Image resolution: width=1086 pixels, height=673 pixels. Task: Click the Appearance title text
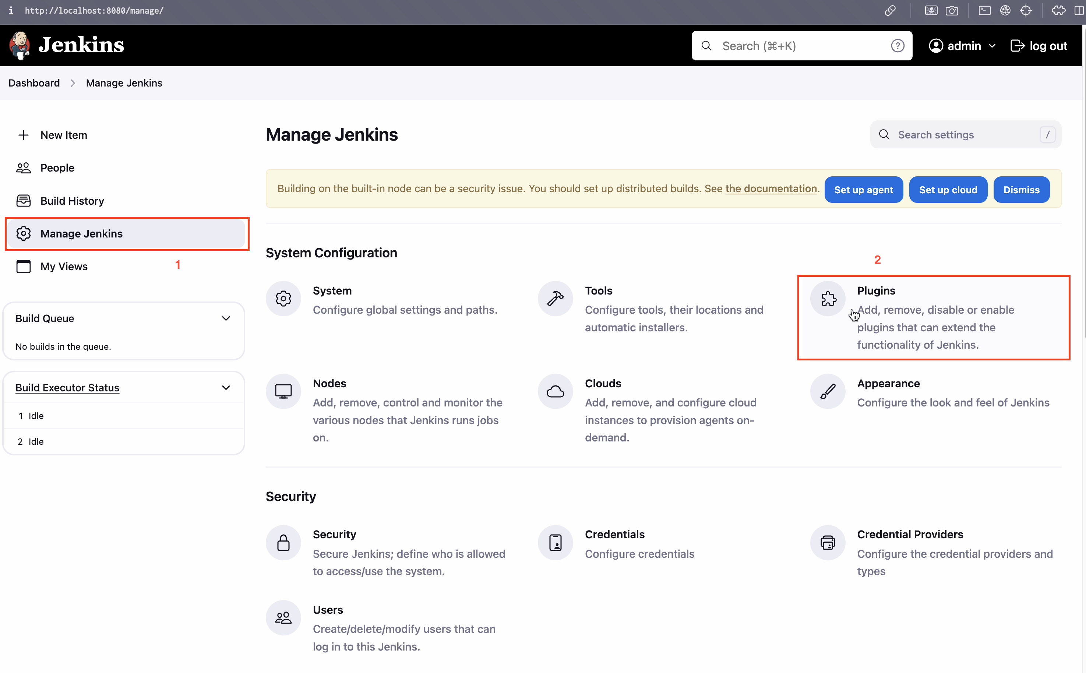click(x=888, y=383)
